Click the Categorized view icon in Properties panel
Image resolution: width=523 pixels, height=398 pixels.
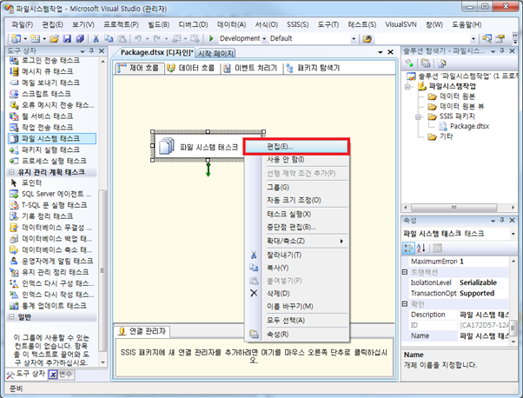click(408, 248)
